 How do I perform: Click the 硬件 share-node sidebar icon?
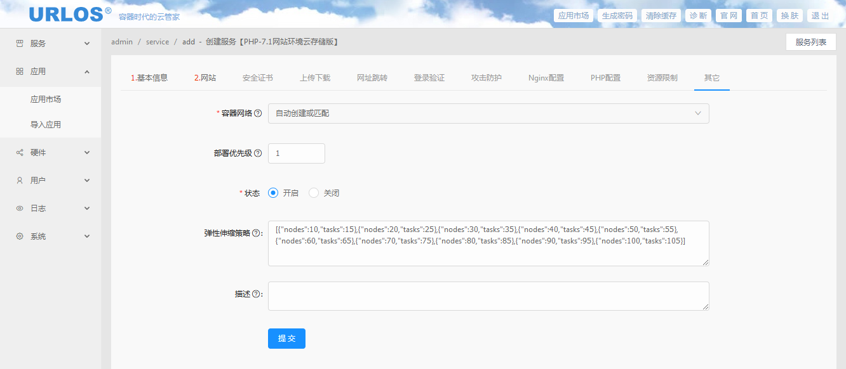(x=20, y=153)
